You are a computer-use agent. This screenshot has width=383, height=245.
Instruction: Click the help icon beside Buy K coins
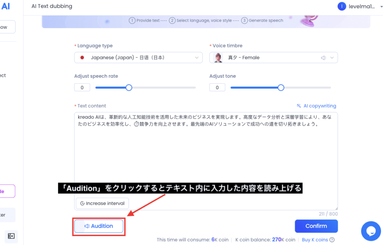pyautogui.click(x=332, y=240)
